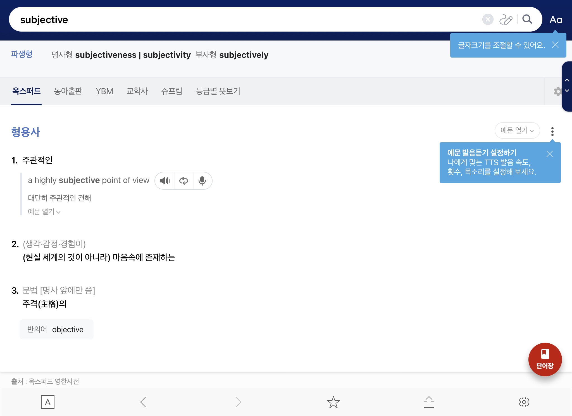Clear the search field with the X icon

pyautogui.click(x=488, y=20)
